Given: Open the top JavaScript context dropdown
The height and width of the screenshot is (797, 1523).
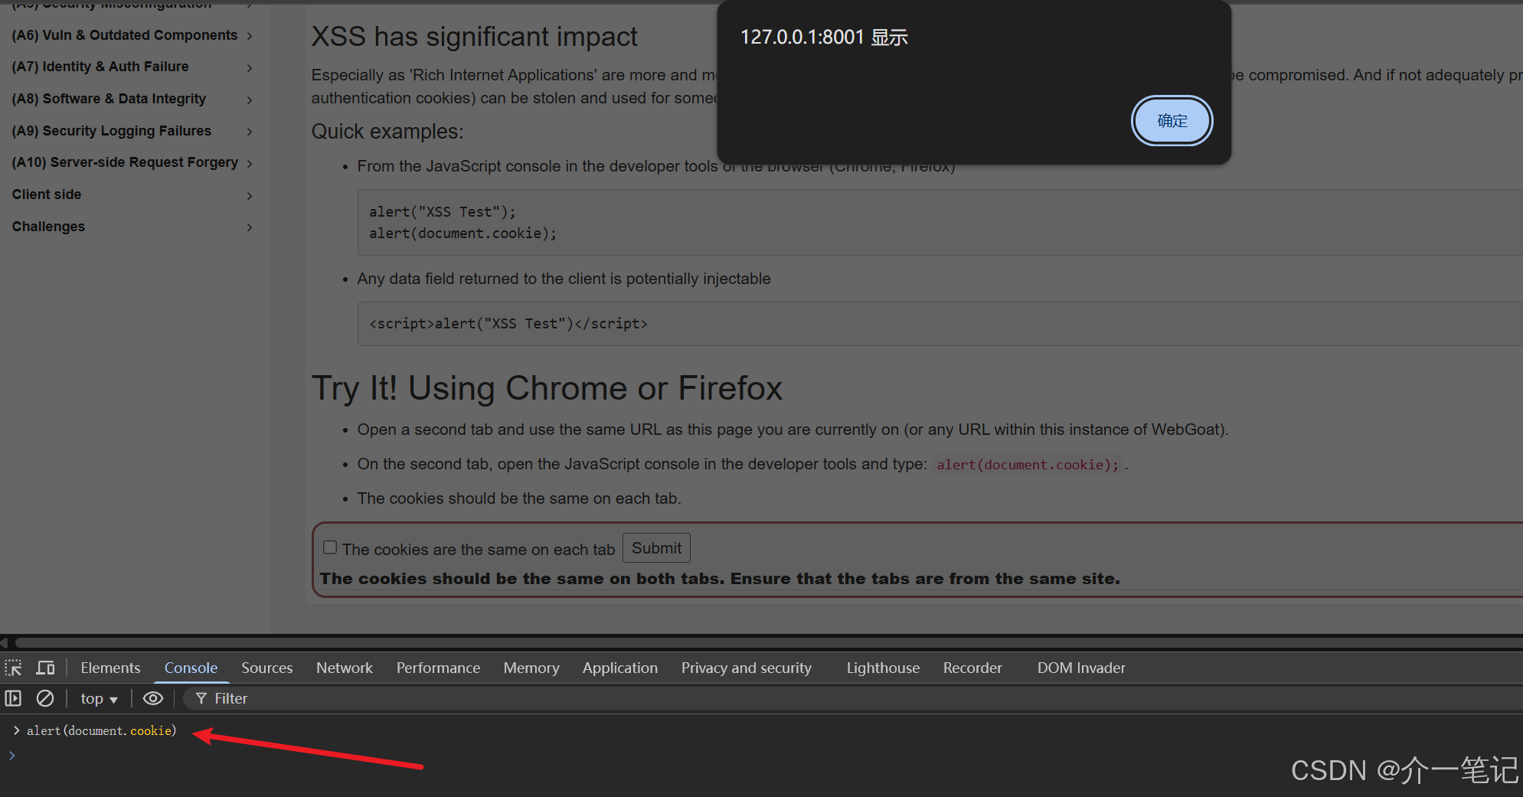Looking at the screenshot, I should (x=99, y=698).
